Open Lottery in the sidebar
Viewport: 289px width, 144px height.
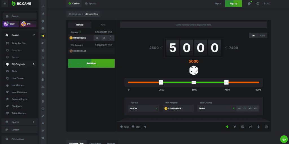pyautogui.click(x=19, y=130)
